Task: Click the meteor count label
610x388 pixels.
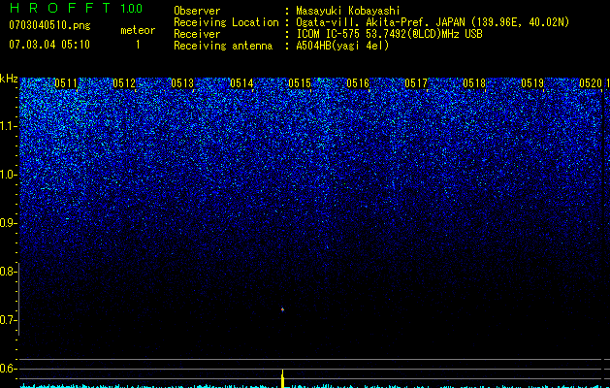Action: 138,30
